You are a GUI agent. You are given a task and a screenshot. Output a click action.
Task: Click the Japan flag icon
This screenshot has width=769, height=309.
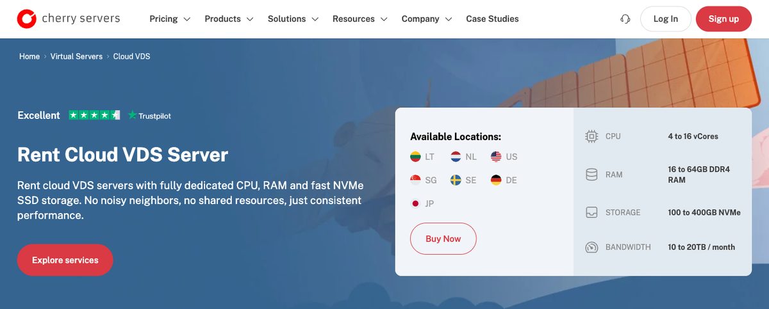pos(415,204)
